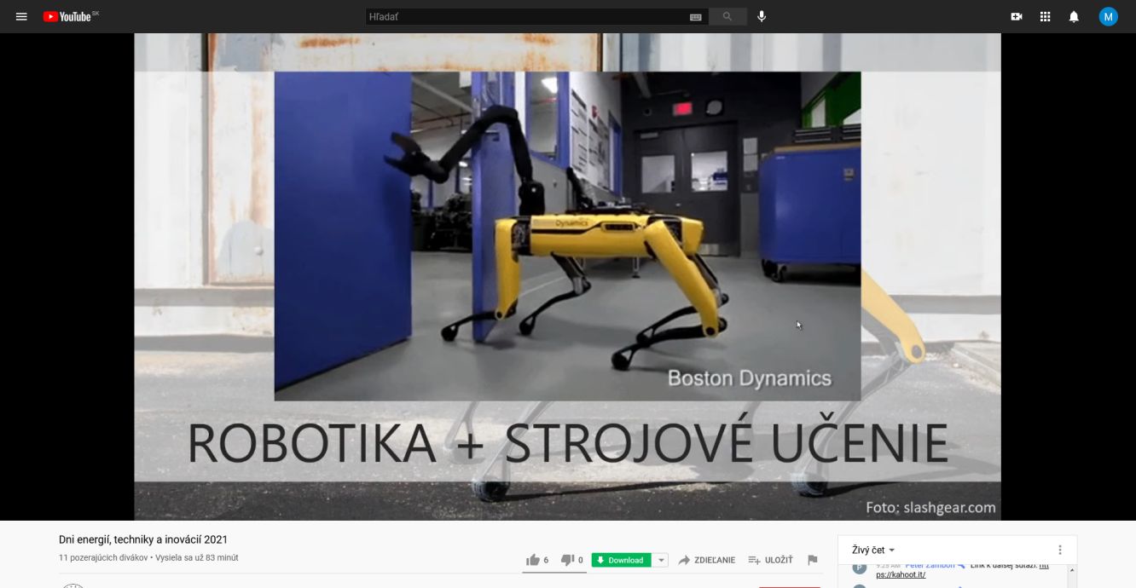Viewport: 1136px width, 588px height.
Task: Open the create video camera icon
Action: point(1017,16)
